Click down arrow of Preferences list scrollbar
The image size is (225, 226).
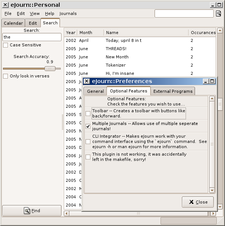coord(212,190)
